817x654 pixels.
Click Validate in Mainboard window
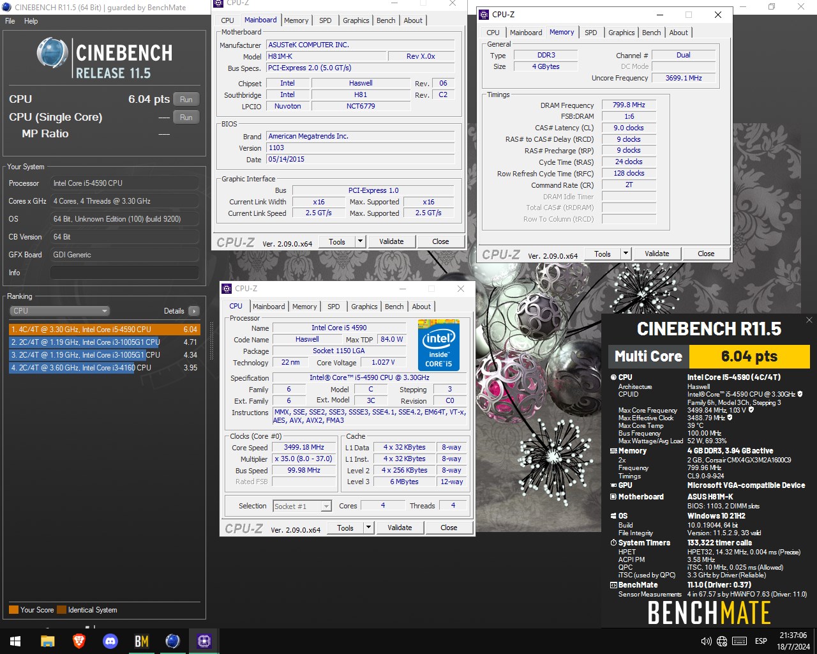coord(391,241)
